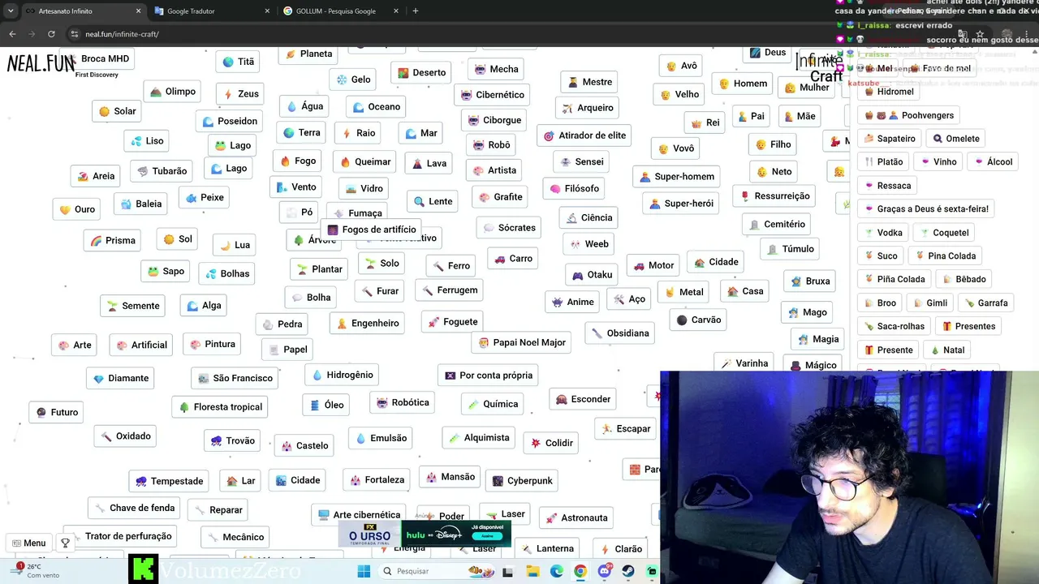Select the Atirador de elite element
The height and width of the screenshot is (584, 1039).
point(584,135)
